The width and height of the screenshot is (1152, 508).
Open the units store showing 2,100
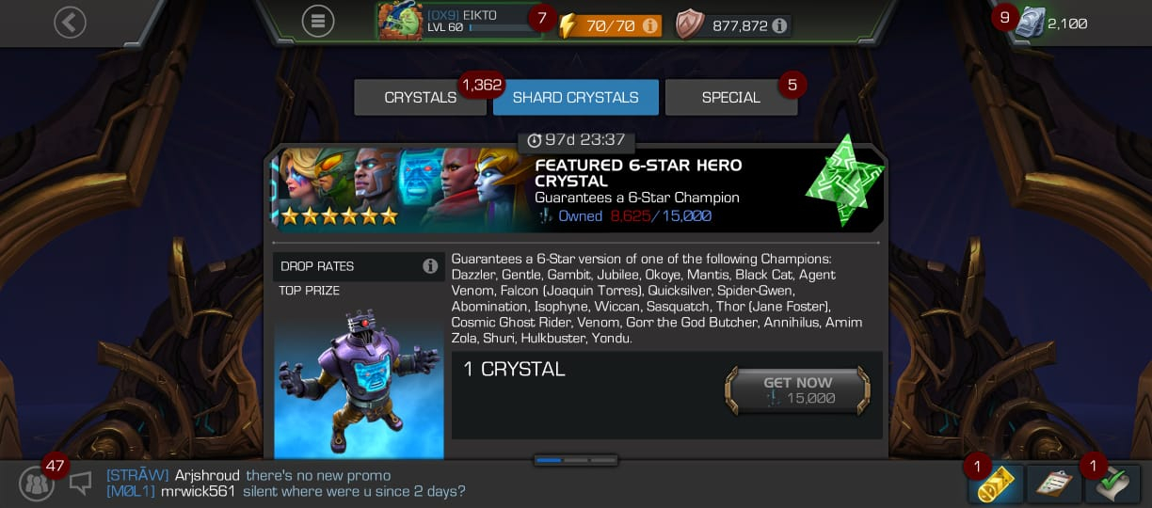(x=1052, y=23)
